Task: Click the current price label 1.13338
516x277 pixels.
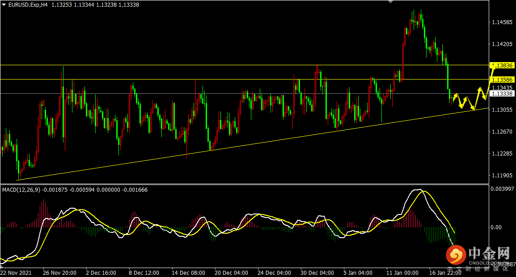Action: point(502,94)
